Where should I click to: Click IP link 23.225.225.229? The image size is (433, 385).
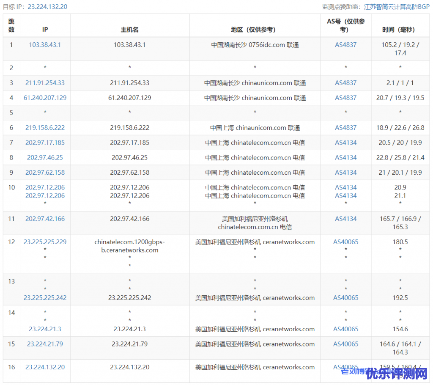click(45, 242)
